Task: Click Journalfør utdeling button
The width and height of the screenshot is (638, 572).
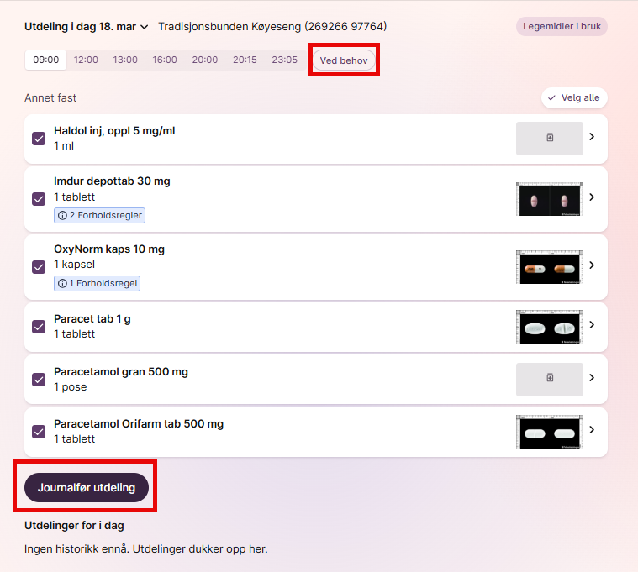Action: (x=87, y=487)
